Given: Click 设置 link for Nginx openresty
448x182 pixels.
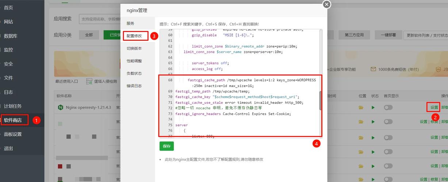Looking at the screenshot, I should point(434,107).
